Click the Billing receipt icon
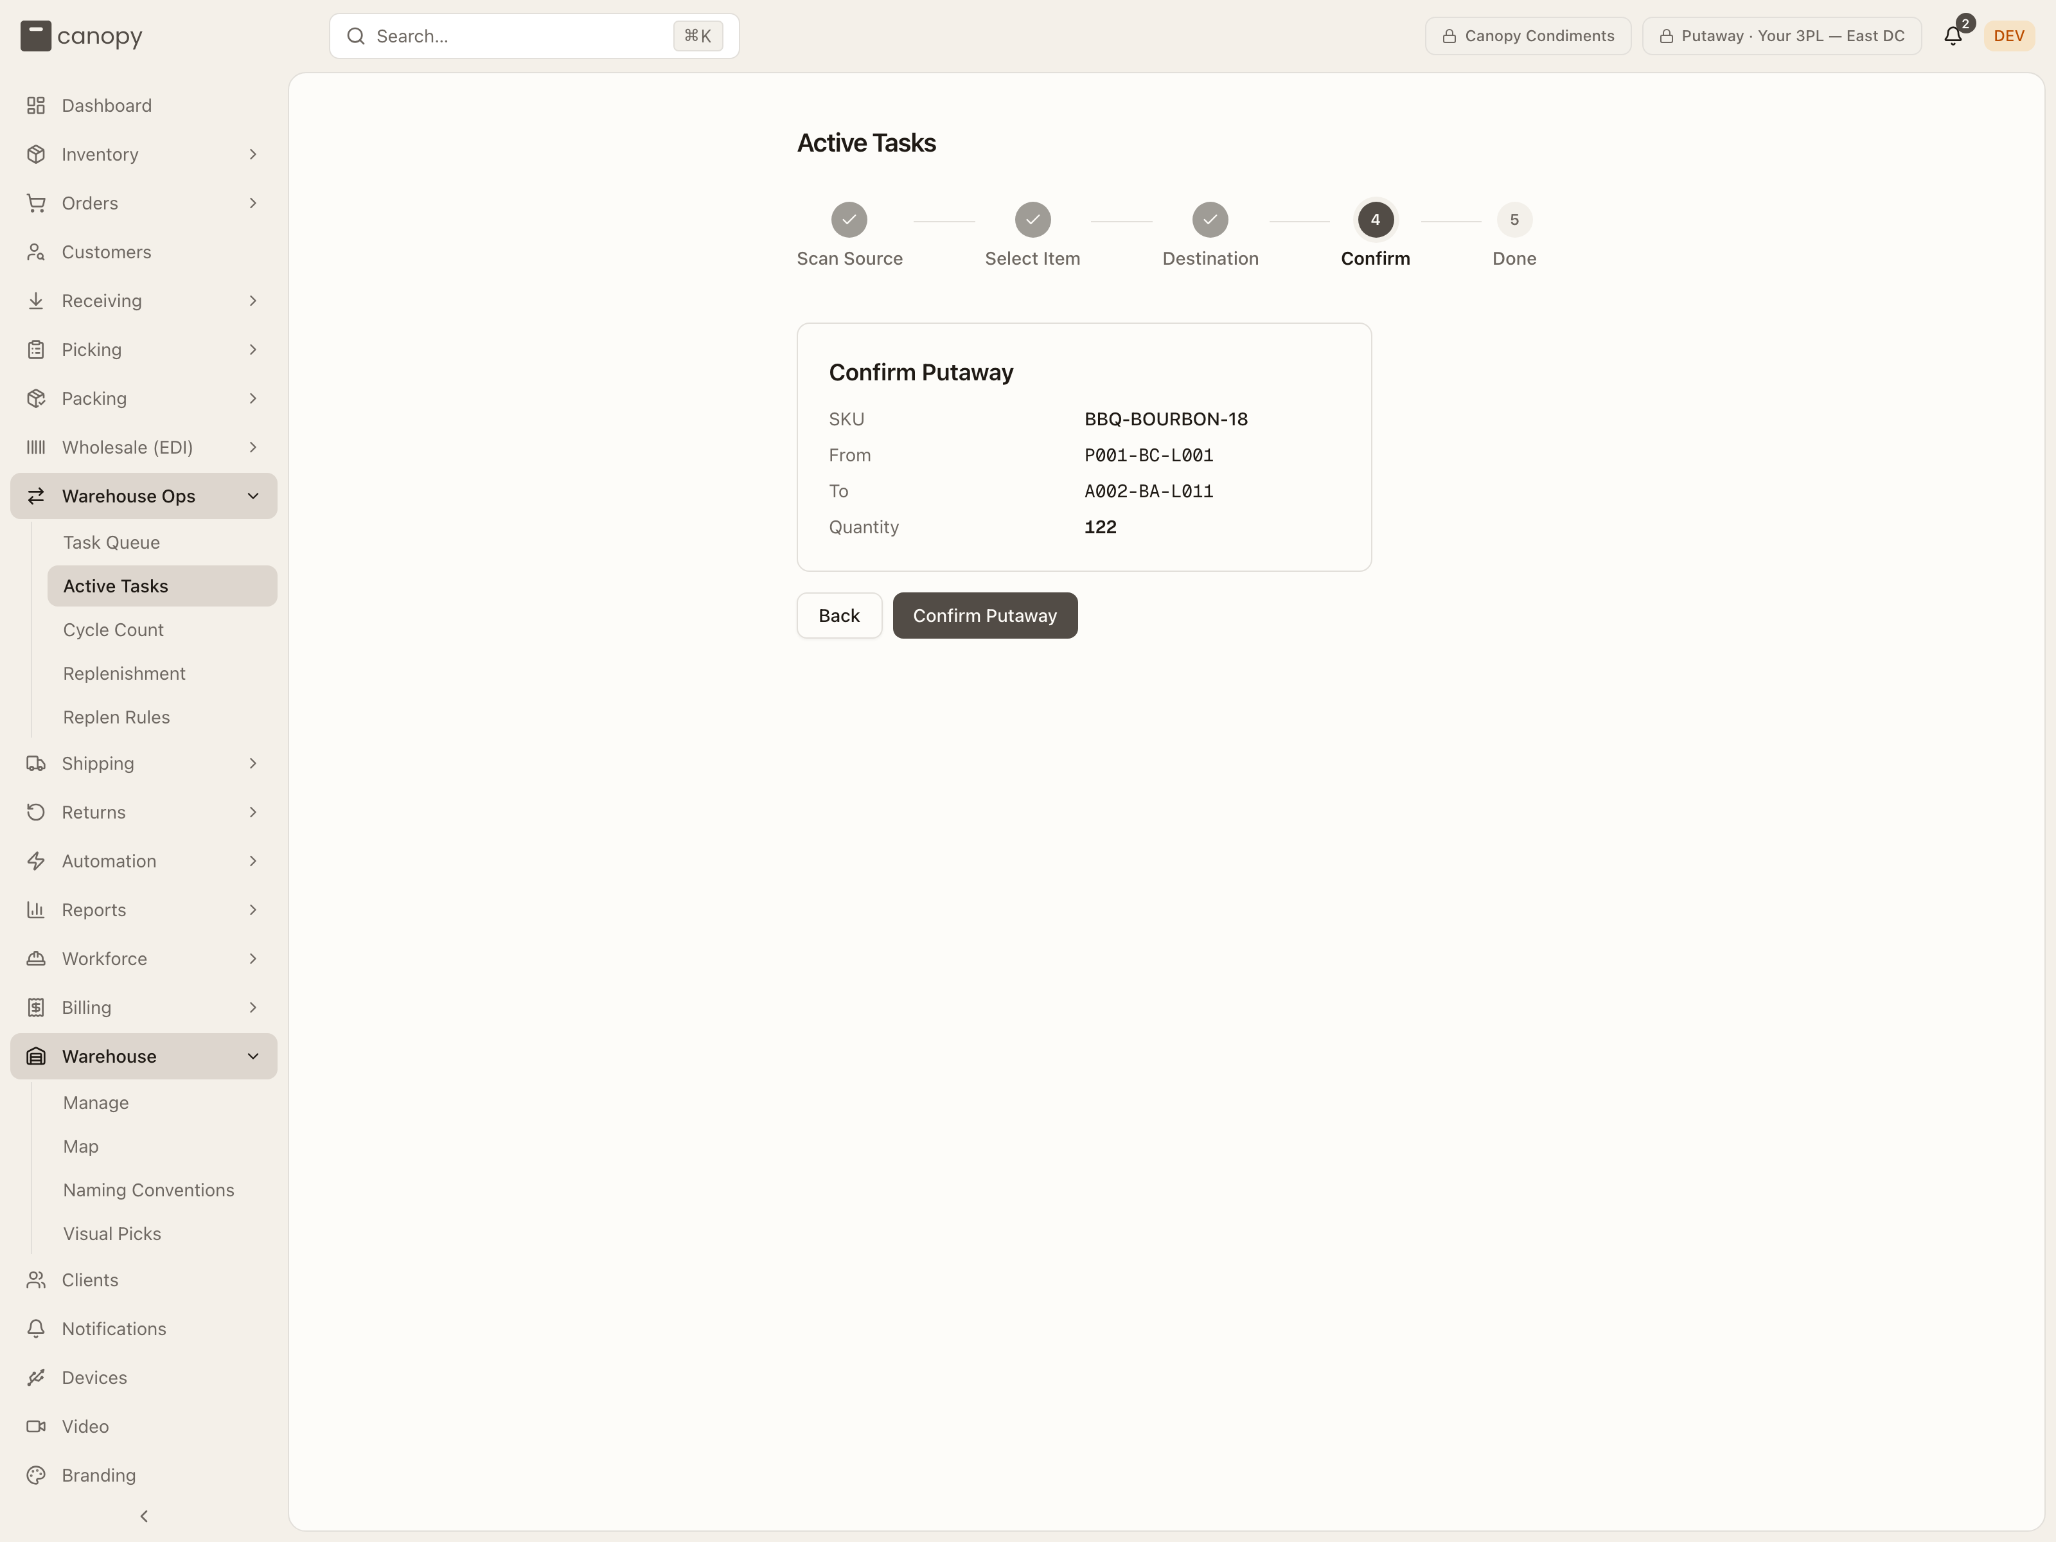This screenshot has width=2056, height=1542. point(35,1007)
